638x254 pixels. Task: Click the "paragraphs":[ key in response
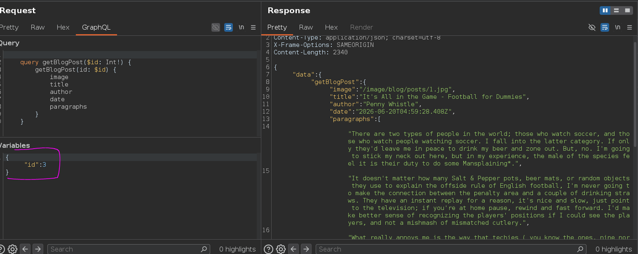pyautogui.click(x=355, y=119)
